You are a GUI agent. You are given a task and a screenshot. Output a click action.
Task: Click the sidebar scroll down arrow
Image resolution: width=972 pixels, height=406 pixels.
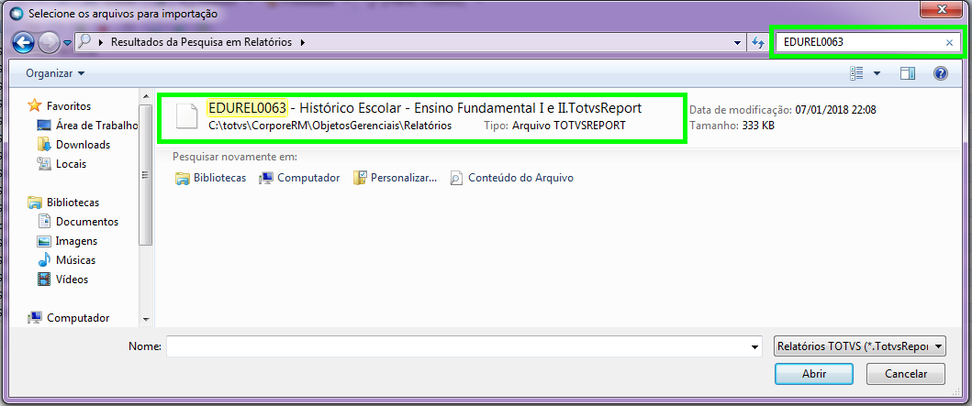[x=146, y=319]
